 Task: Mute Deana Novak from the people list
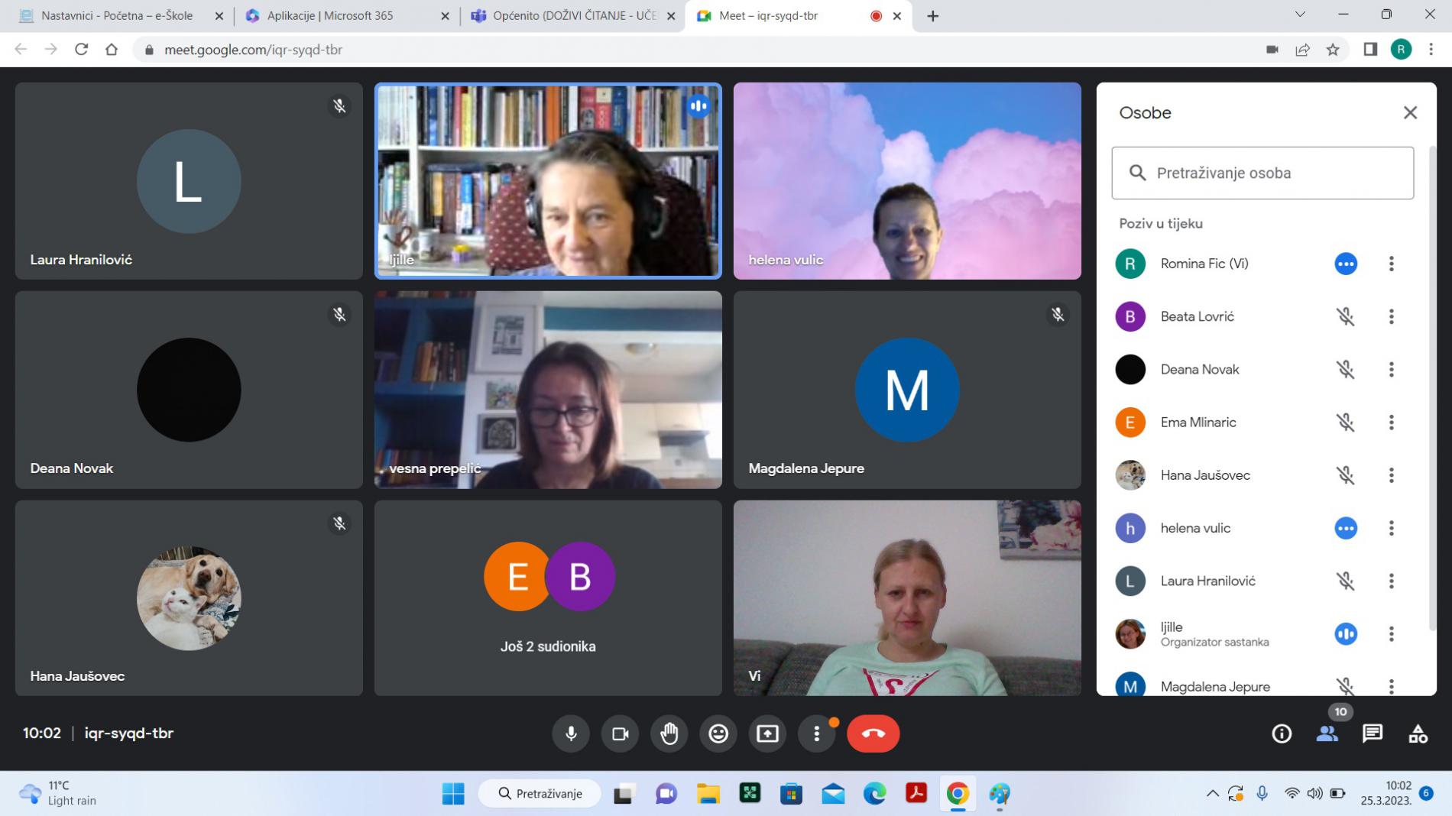click(x=1345, y=370)
